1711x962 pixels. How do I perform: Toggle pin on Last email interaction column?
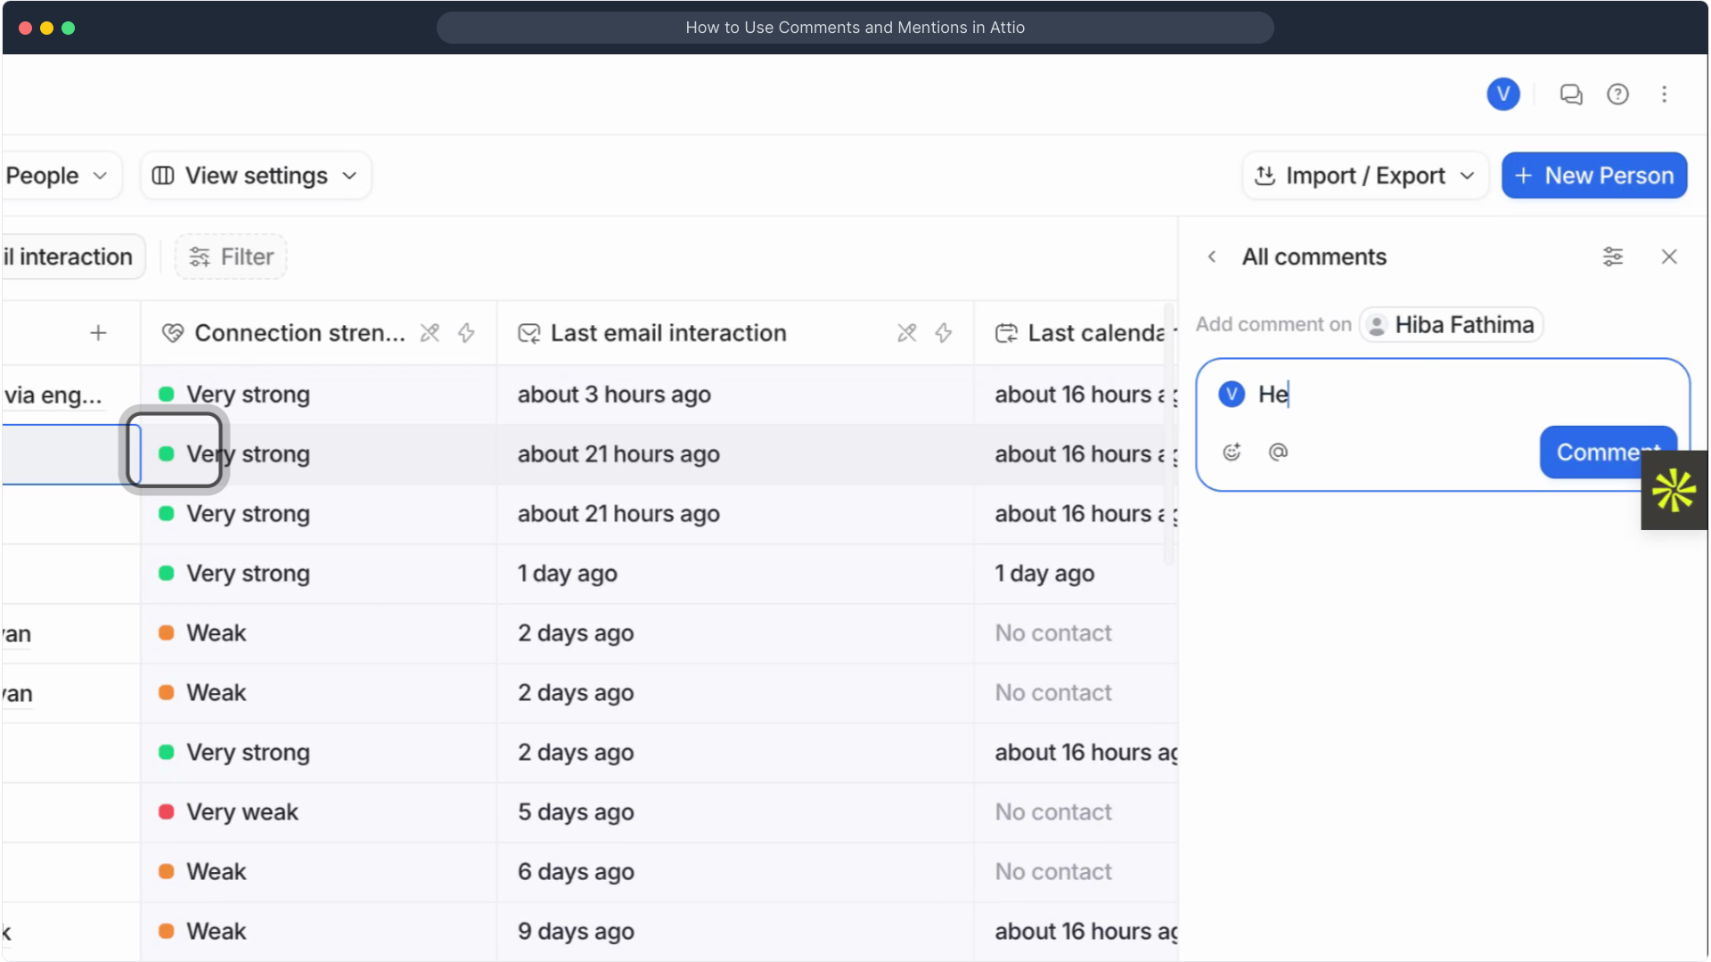pyautogui.click(x=907, y=333)
